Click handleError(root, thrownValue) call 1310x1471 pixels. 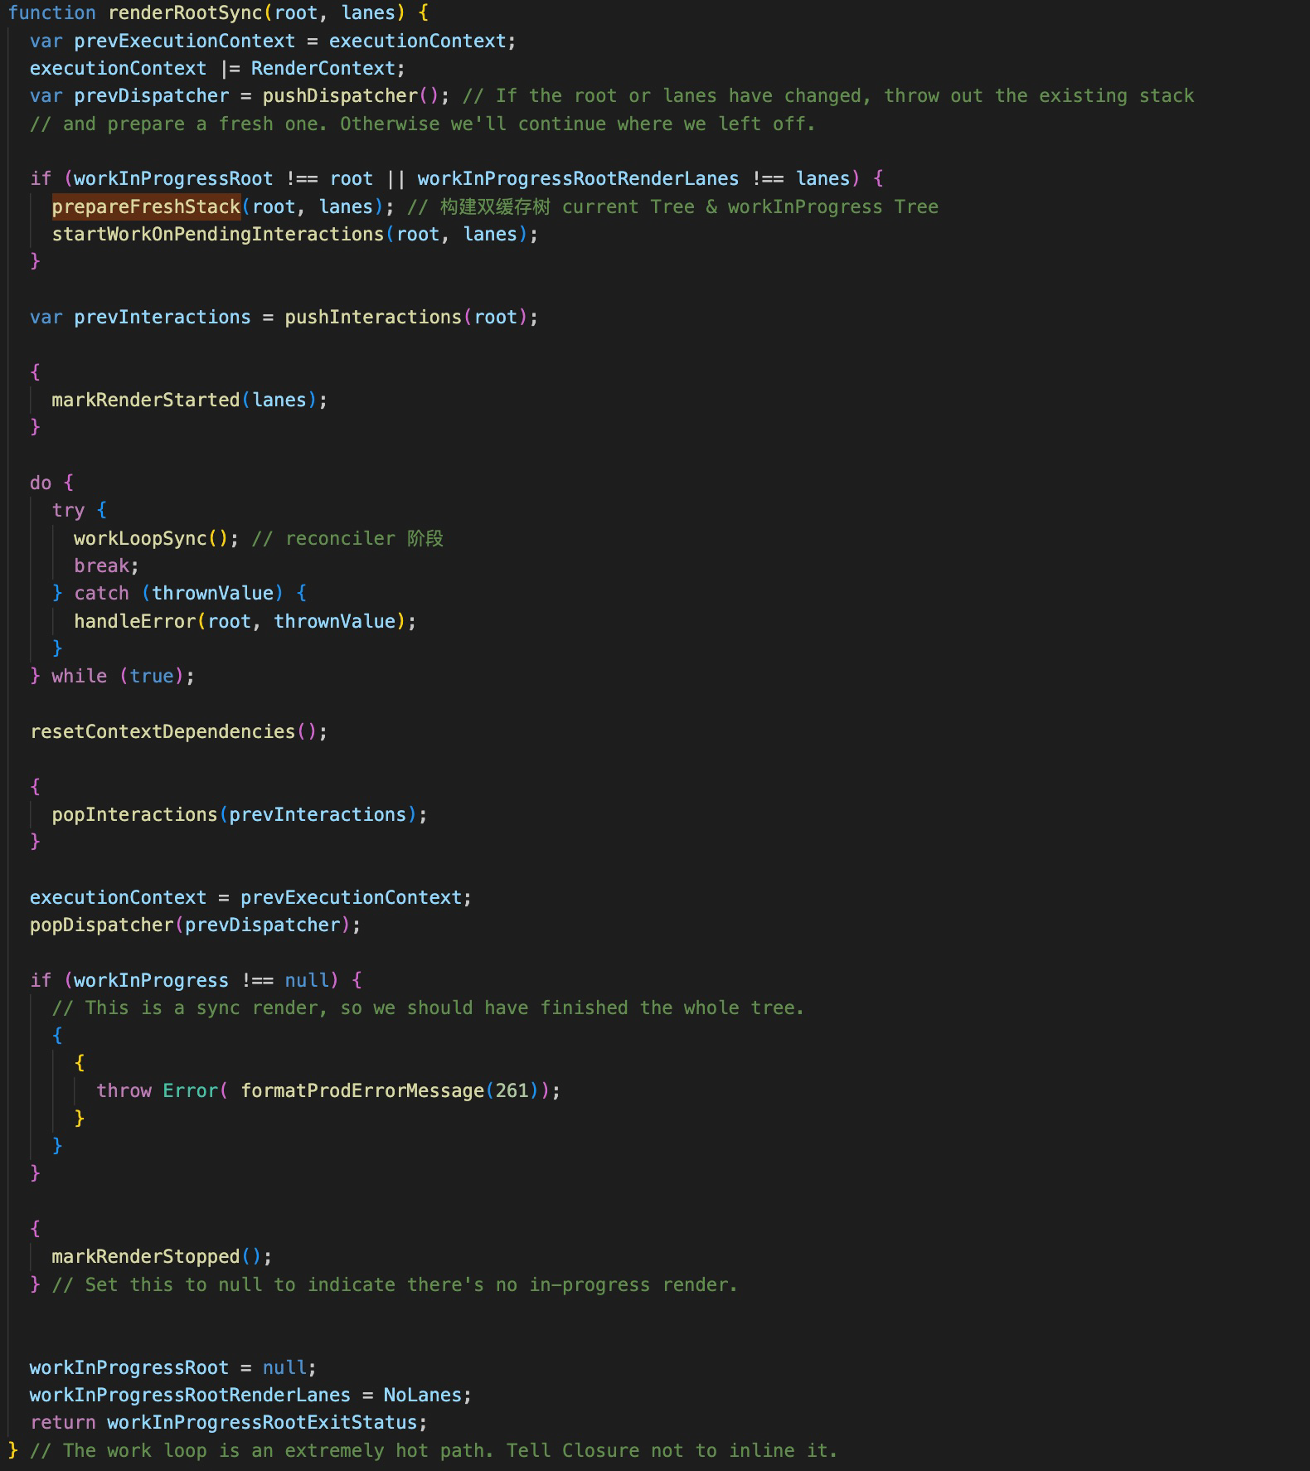coord(240,621)
